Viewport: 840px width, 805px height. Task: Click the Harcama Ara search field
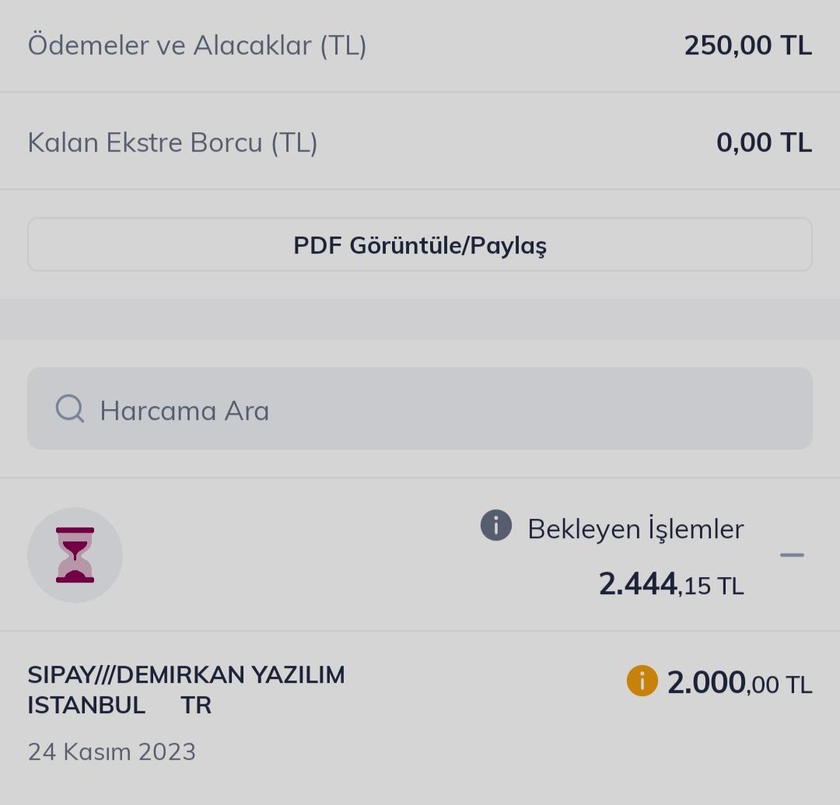[x=420, y=408]
